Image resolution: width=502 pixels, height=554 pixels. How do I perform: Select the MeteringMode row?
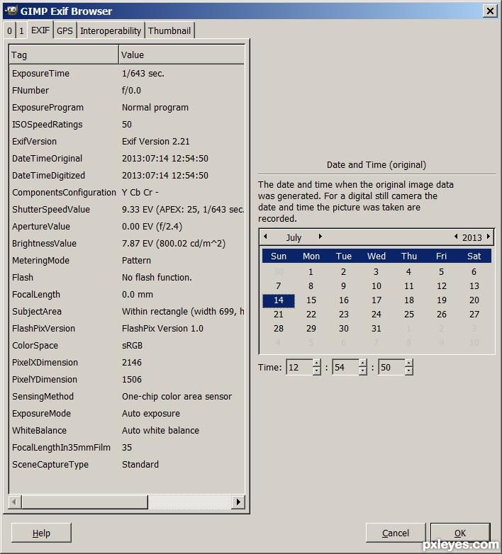[127, 261]
